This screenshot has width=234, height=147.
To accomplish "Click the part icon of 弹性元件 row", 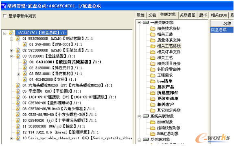I will tap(25, 68).
